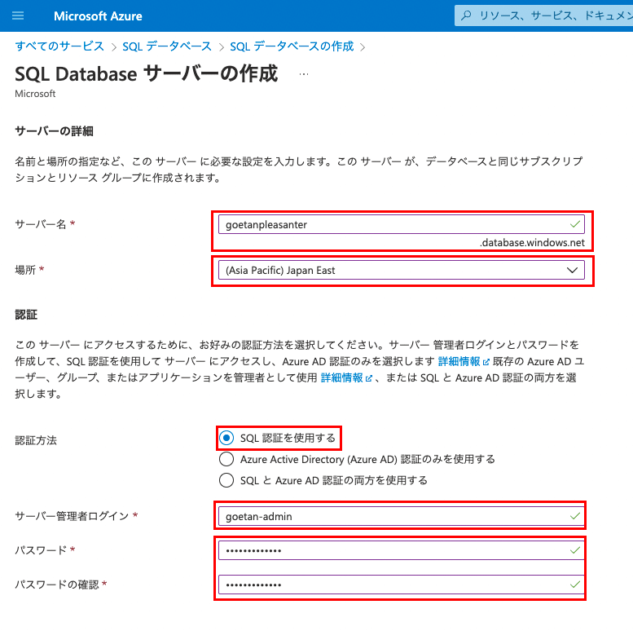
Task: Click the green checkmark in admin login field
Action: pos(575,516)
